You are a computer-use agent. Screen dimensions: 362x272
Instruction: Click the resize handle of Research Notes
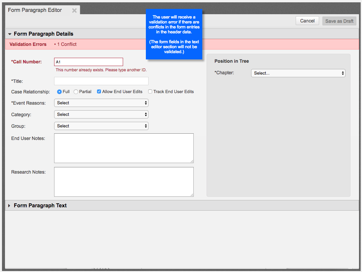[192, 195]
